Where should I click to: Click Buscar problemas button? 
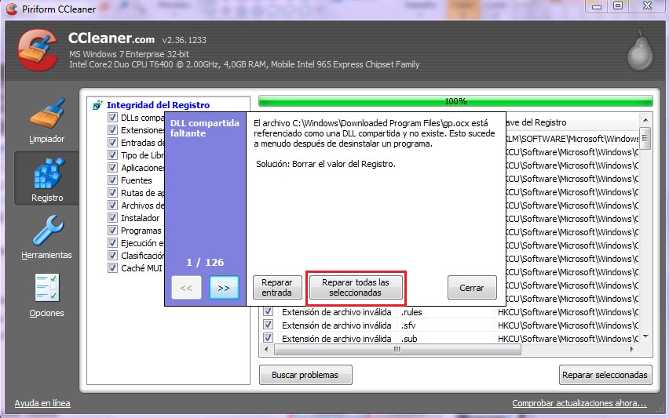(x=305, y=375)
